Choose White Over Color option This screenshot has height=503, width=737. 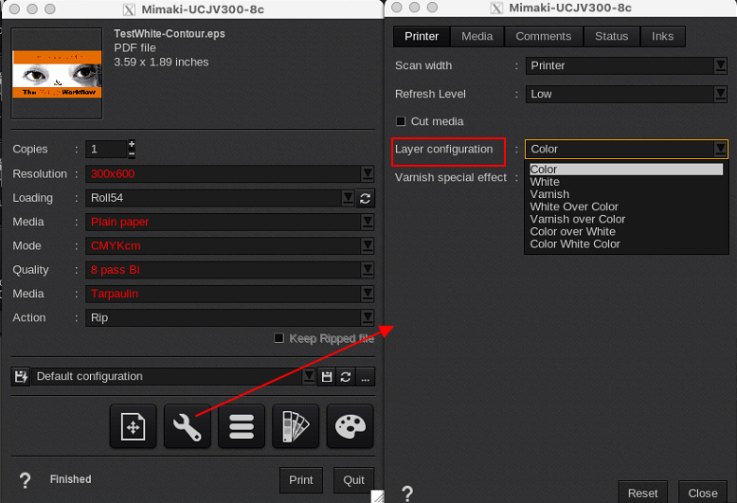pos(626,207)
